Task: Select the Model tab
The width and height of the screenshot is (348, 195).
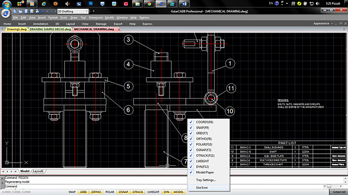Action: tap(24, 171)
